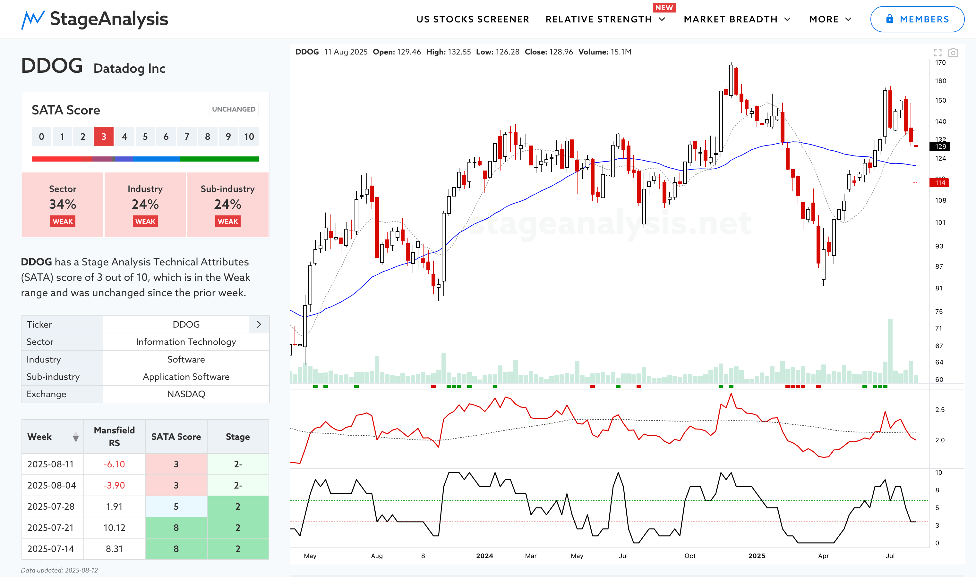Select SATA score box 0
The image size is (976, 577).
[41, 137]
